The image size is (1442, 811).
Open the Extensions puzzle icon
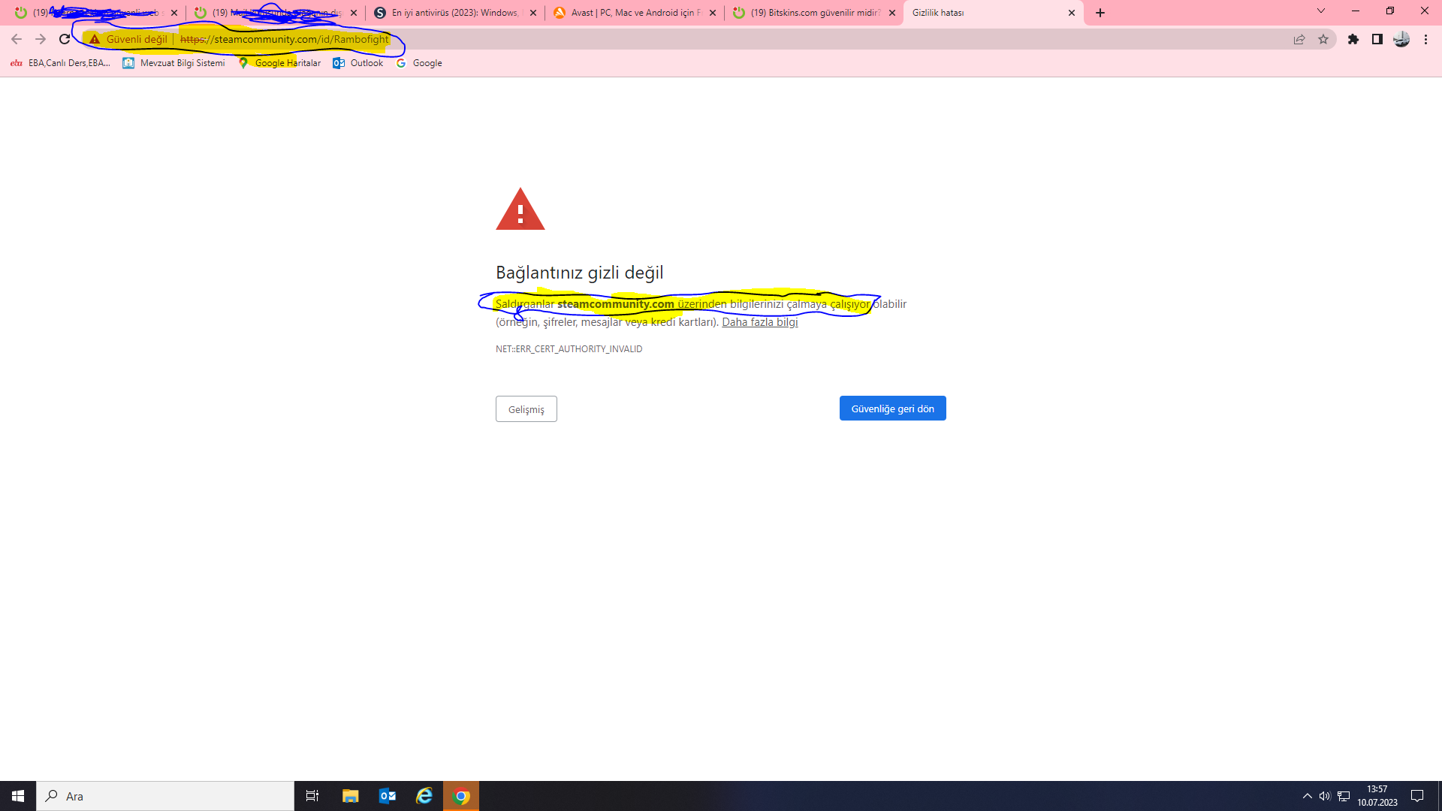(1353, 39)
